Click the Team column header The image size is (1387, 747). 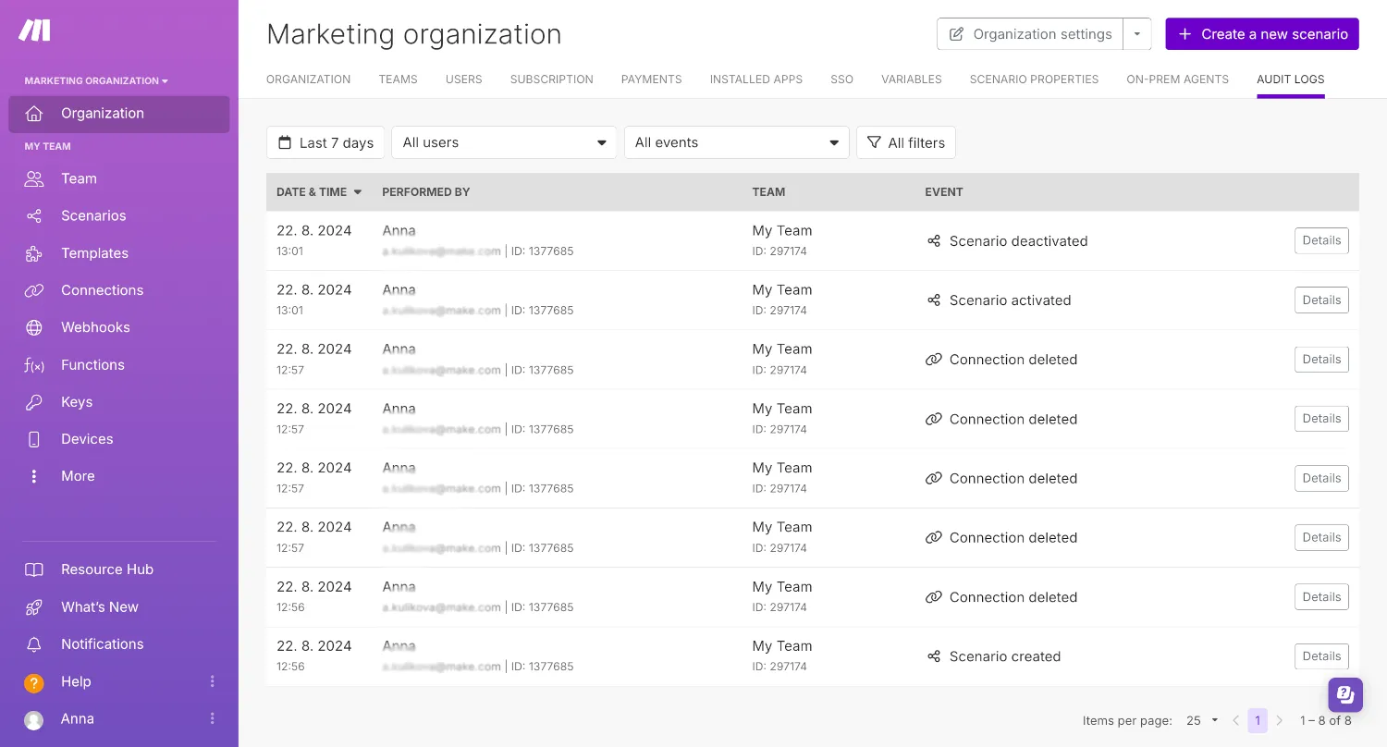pyautogui.click(x=768, y=192)
